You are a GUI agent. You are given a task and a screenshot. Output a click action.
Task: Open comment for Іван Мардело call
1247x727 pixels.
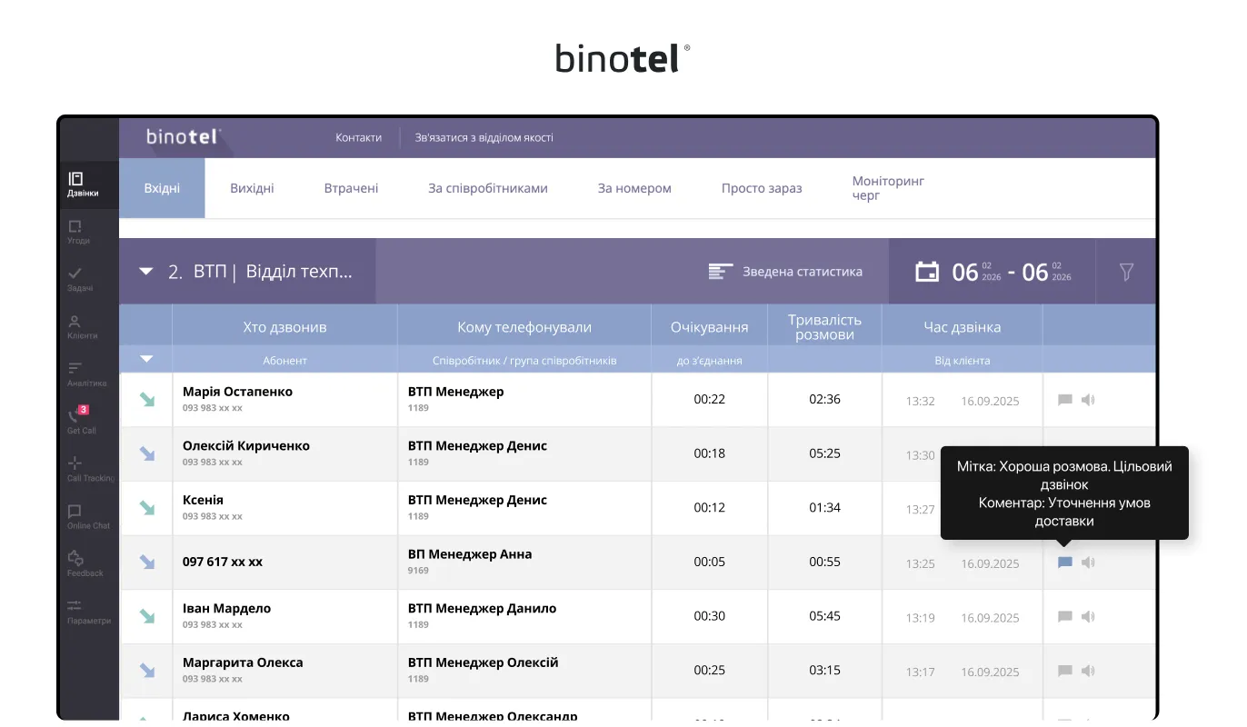coord(1065,617)
